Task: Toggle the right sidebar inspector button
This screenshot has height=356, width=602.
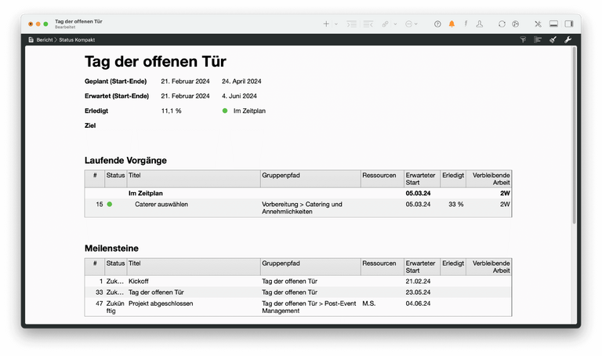Action: [x=569, y=24]
